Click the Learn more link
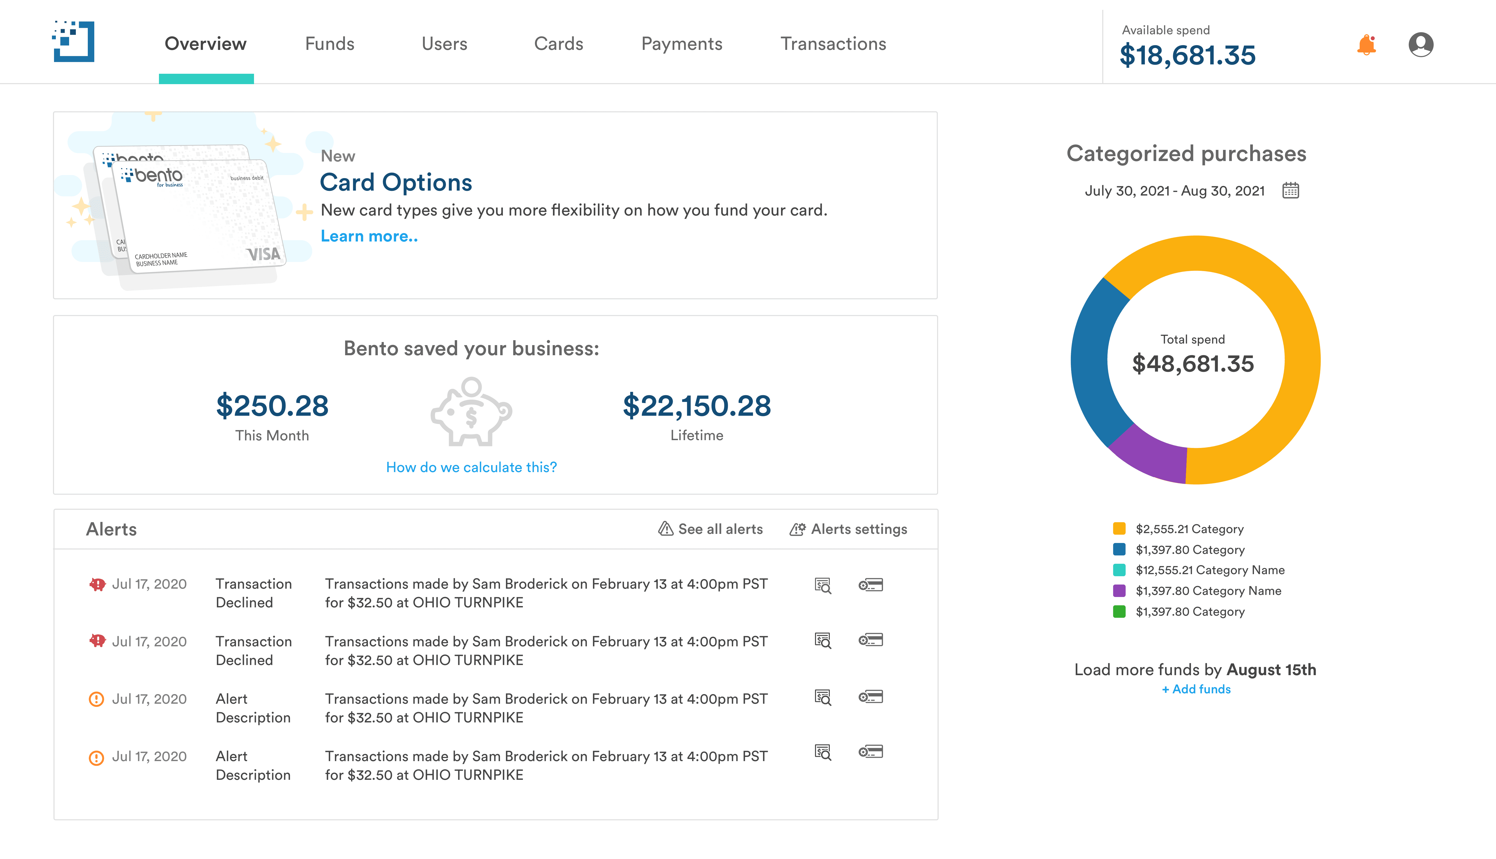 [x=369, y=236]
